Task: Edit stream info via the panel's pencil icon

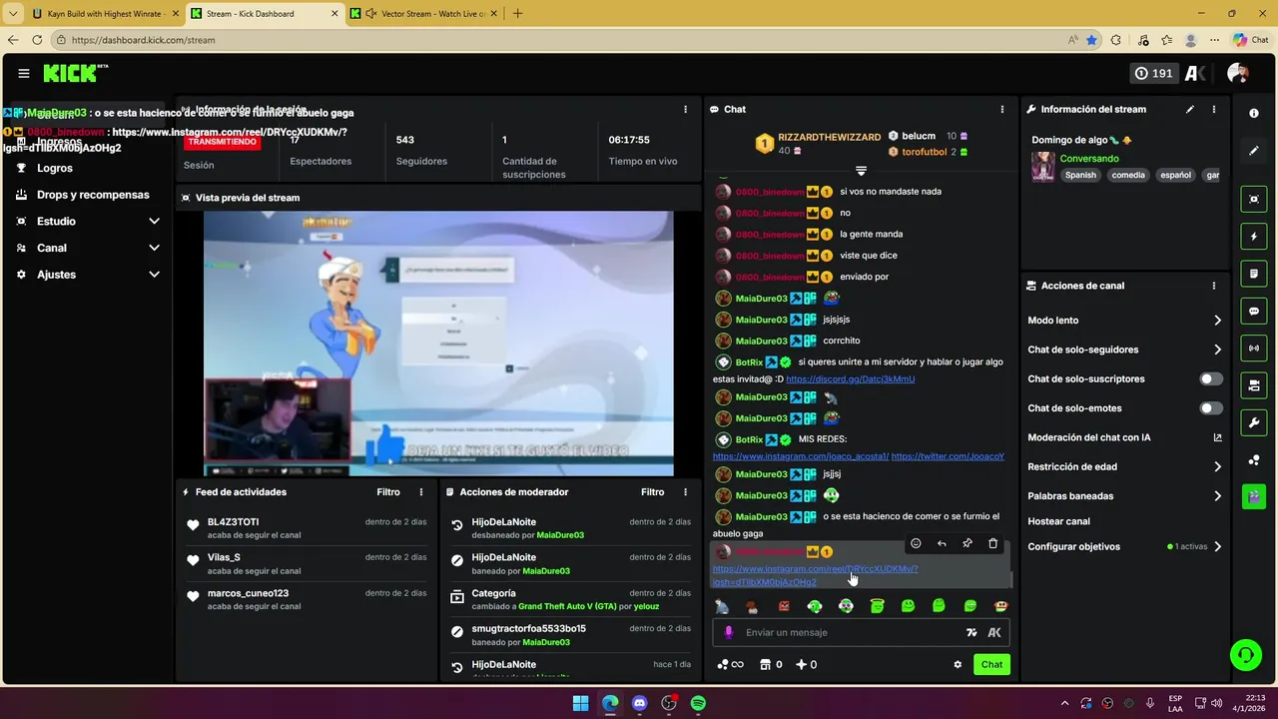Action: 1190,109
